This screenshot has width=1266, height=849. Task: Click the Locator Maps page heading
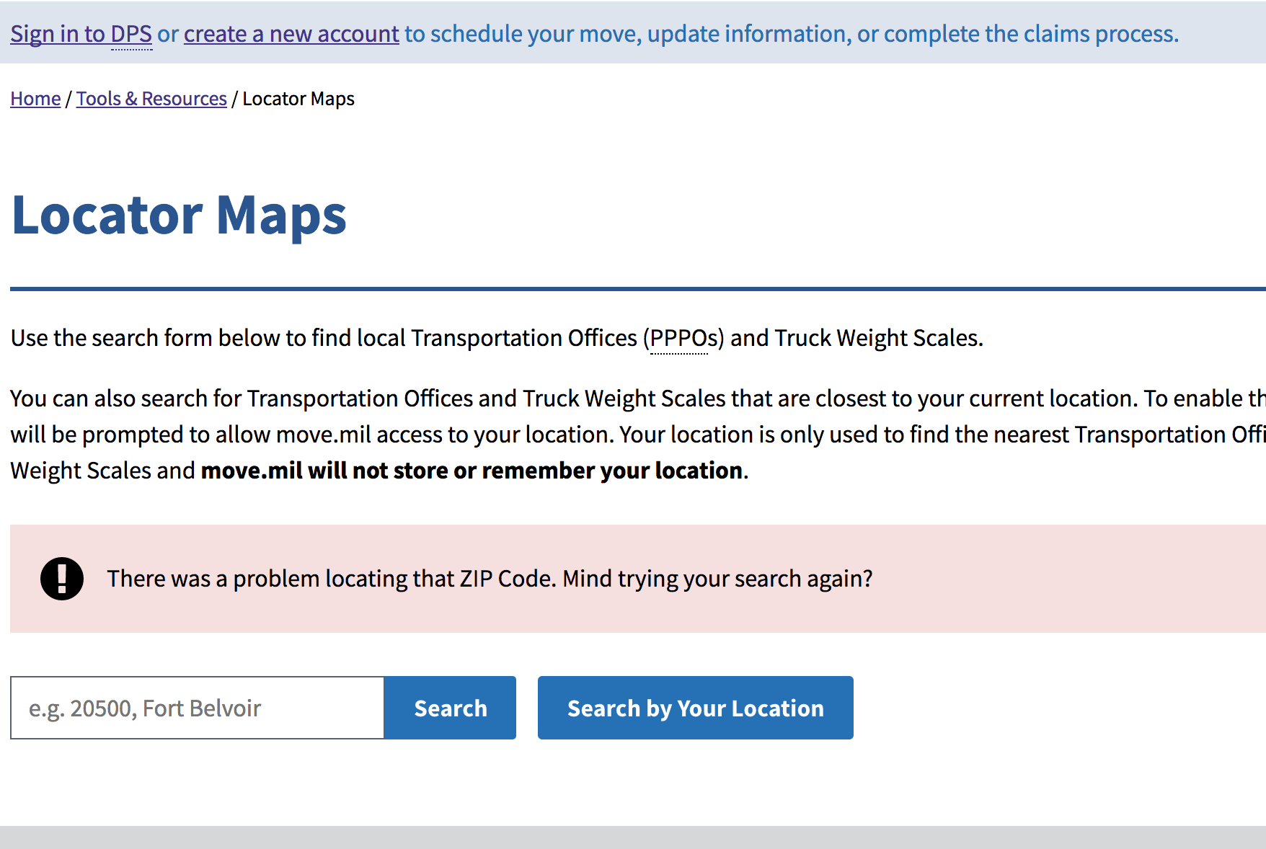[x=178, y=214]
